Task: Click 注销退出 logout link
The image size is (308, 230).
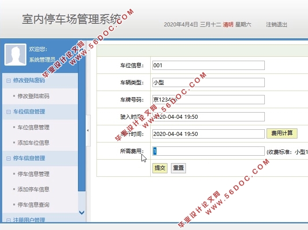Action: tap(277, 25)
